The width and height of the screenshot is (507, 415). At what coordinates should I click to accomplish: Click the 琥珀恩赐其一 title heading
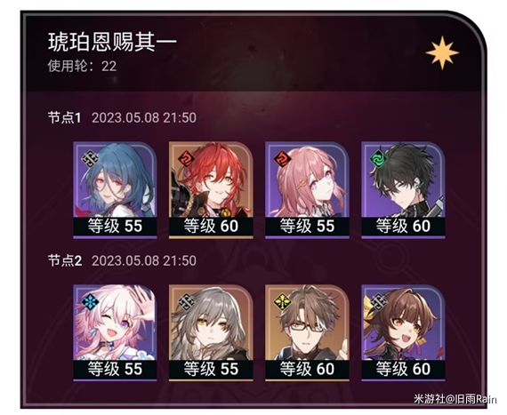click(x=113, y=42)
